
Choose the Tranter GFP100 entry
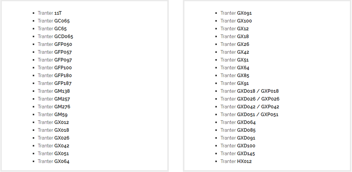pos(55,68)
